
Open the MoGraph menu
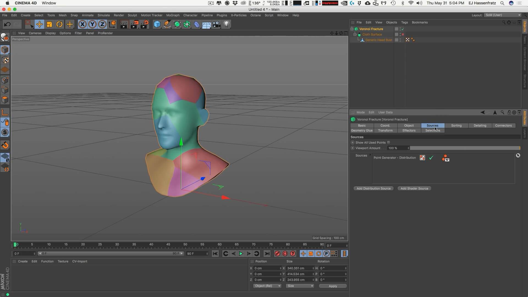[173, 15]
